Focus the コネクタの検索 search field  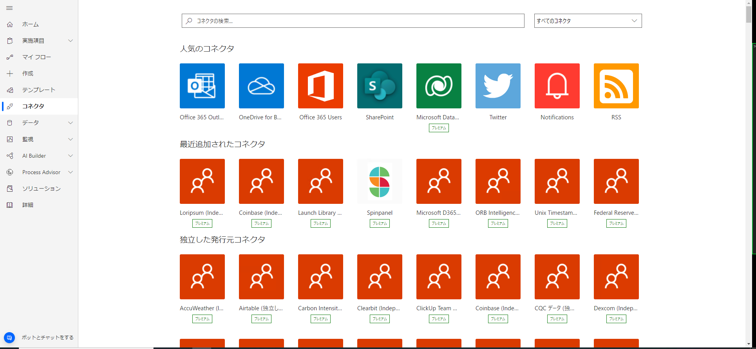pyautogui.click(x=353, y=21)
